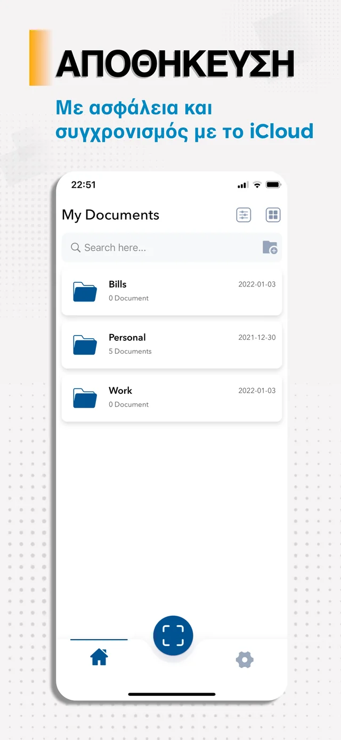Select the Work folder name
Image resolution: width=341 pixels, height=740 pixels.
click(x=120, y=391)
